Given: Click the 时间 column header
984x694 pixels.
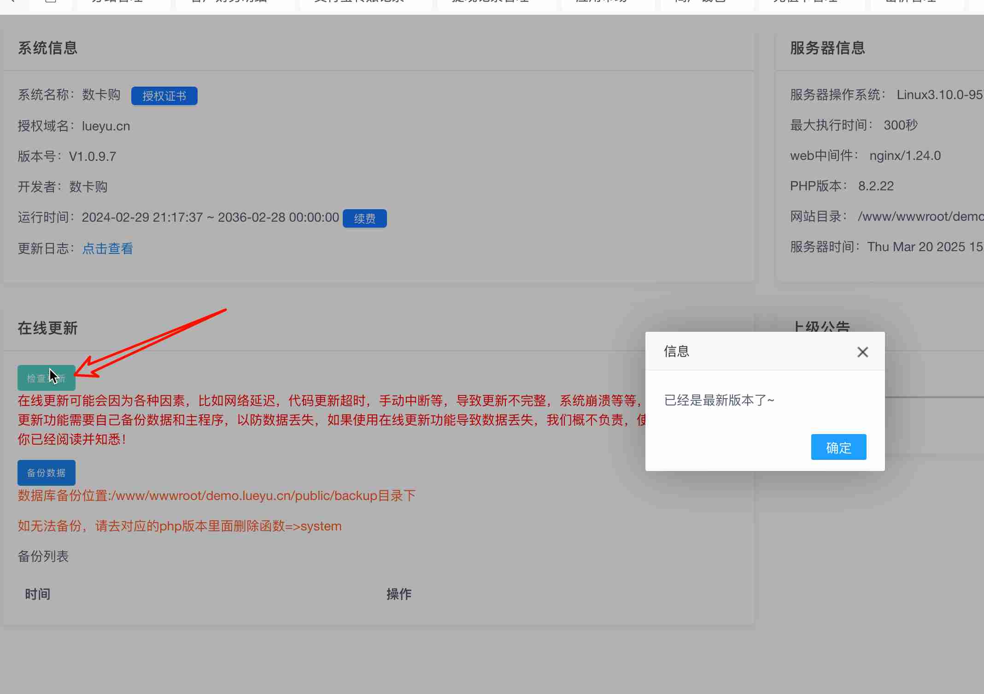Looking at the screenshot, I should point(38,594).
